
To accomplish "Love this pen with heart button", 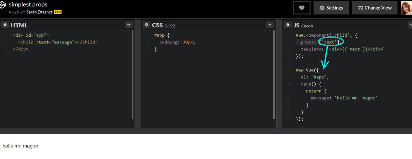I will tap(302, 8).
